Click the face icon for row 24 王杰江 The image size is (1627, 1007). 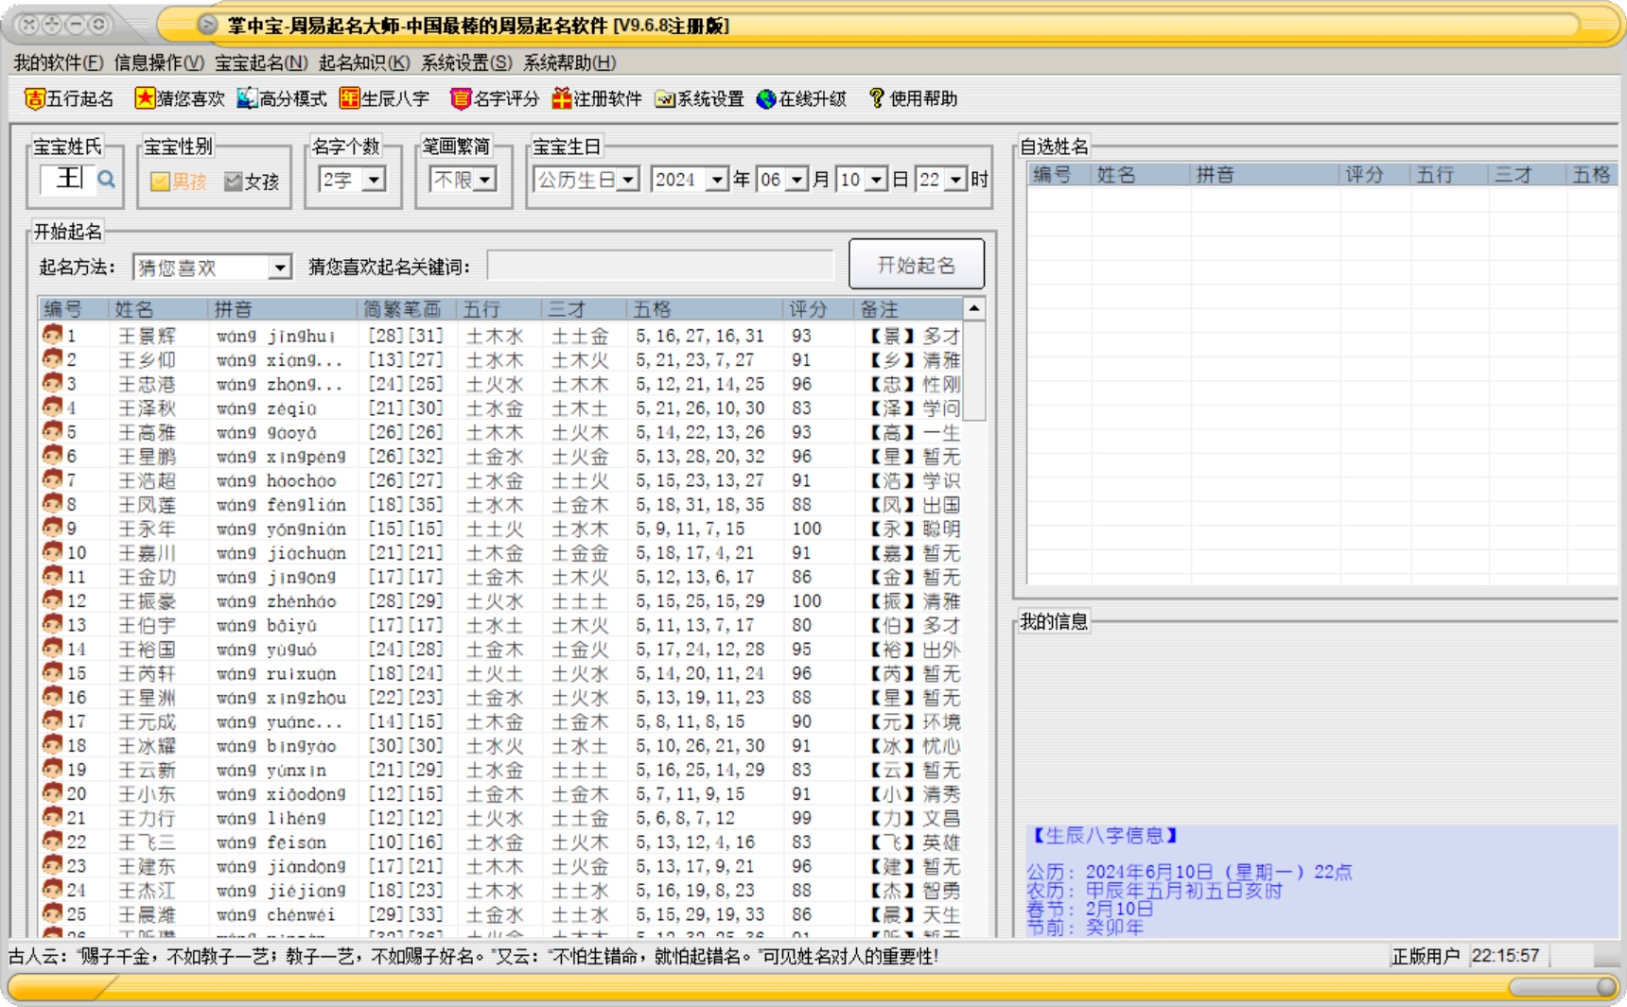(52, 890)
